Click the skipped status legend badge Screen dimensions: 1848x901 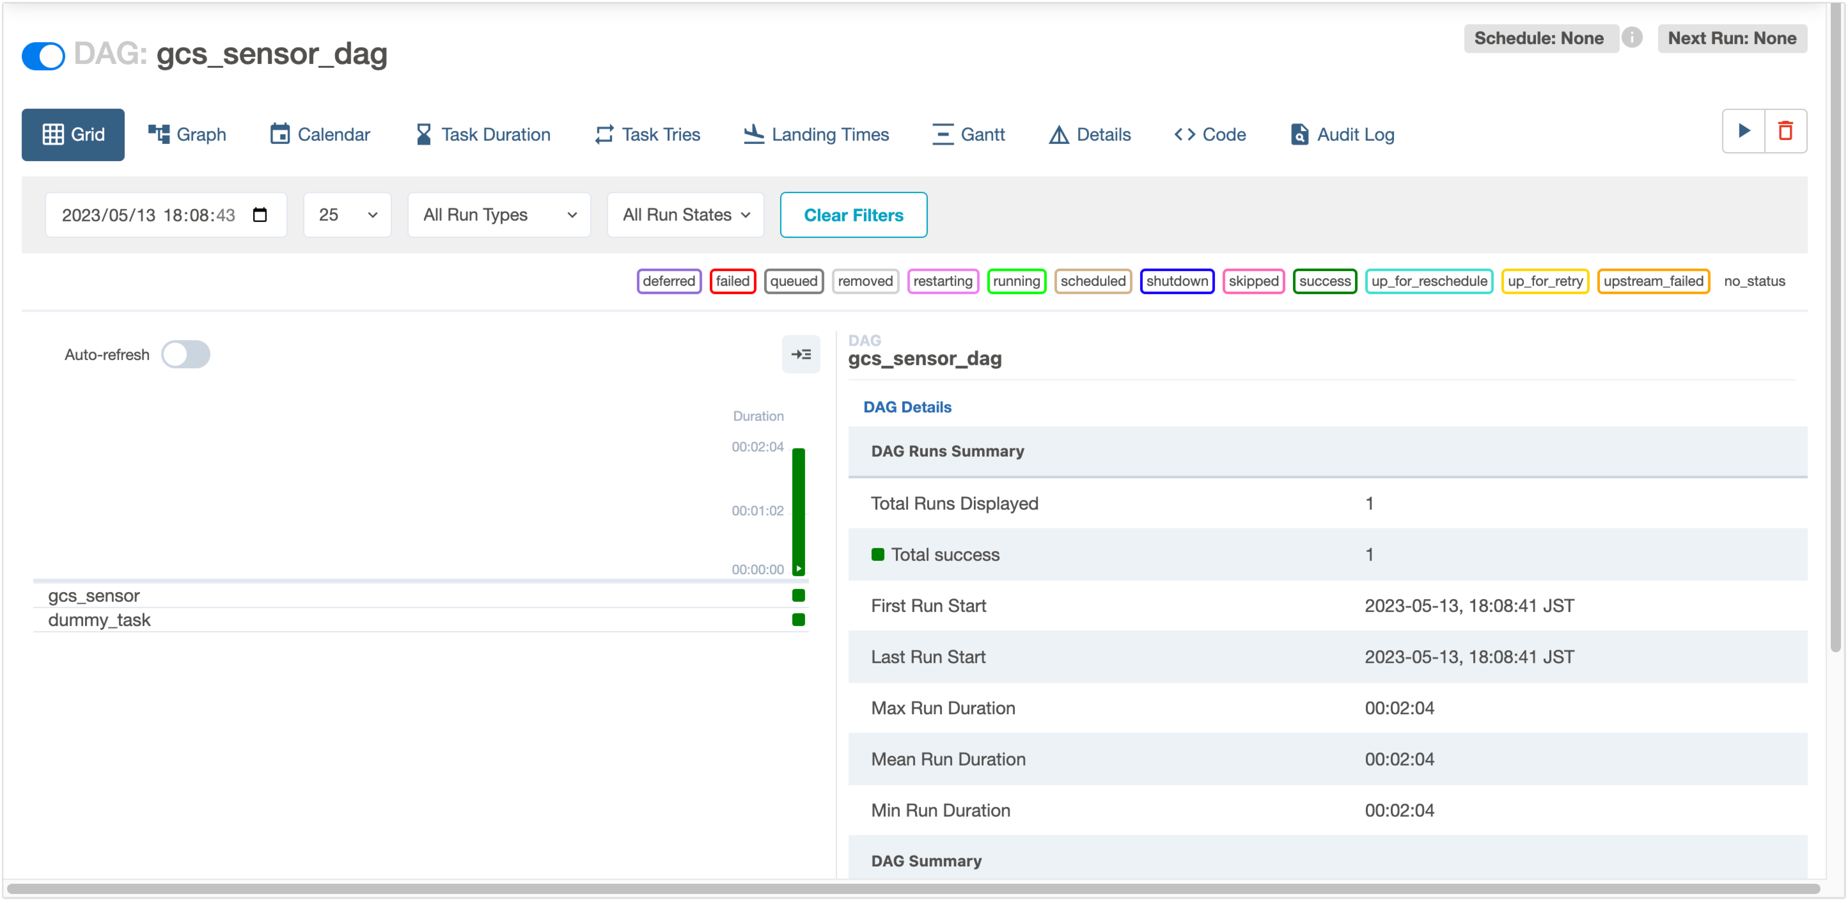[1253, 281]
